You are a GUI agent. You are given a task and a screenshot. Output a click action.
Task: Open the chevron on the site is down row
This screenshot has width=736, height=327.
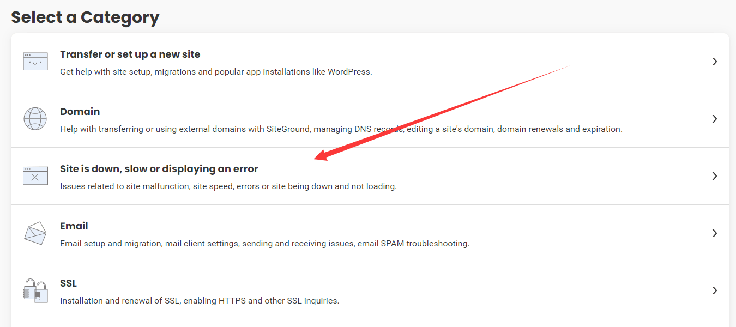pyautogui.click(x=714, y=176)
